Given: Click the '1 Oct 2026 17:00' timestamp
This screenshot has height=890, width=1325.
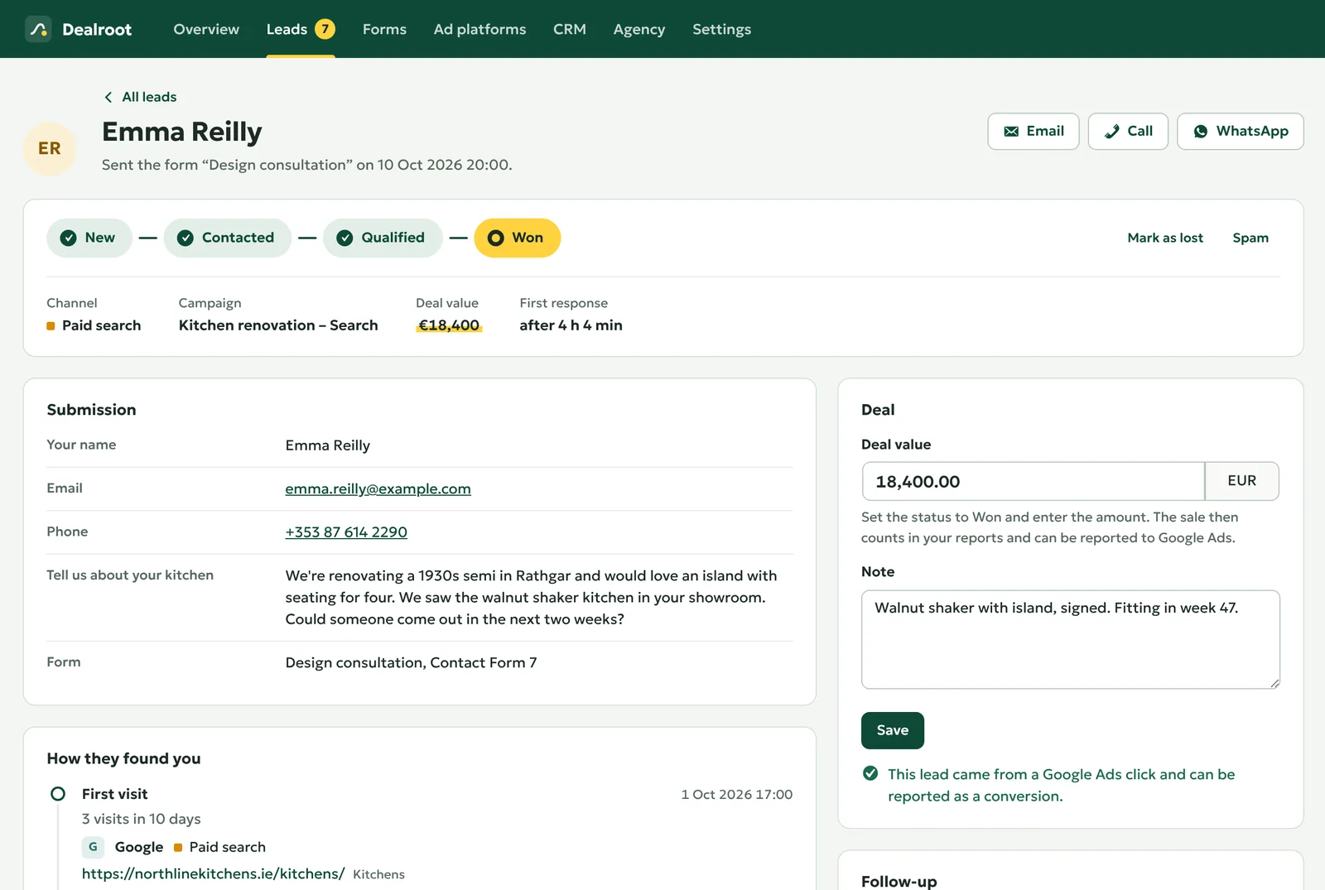Looking at the screenshot, I should point(737,794).
